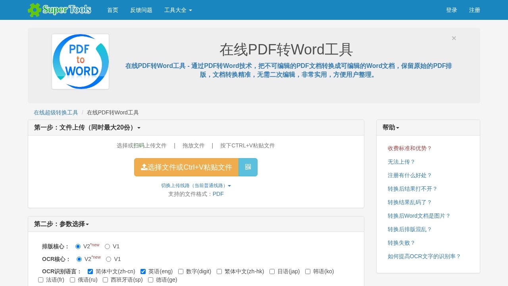This screenshot has height=286, width=508.
Task: Uncheck 简体中文(zh-cn) OCR language
Action: pyautogui.click(x=90, y=272)
